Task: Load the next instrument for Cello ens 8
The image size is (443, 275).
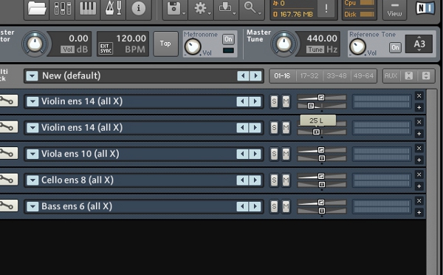Action: coord(255,180)
